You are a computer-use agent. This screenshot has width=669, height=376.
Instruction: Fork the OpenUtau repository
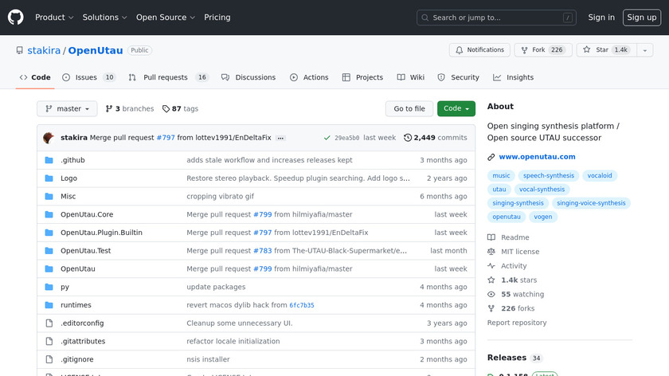[x=539, y=49]
